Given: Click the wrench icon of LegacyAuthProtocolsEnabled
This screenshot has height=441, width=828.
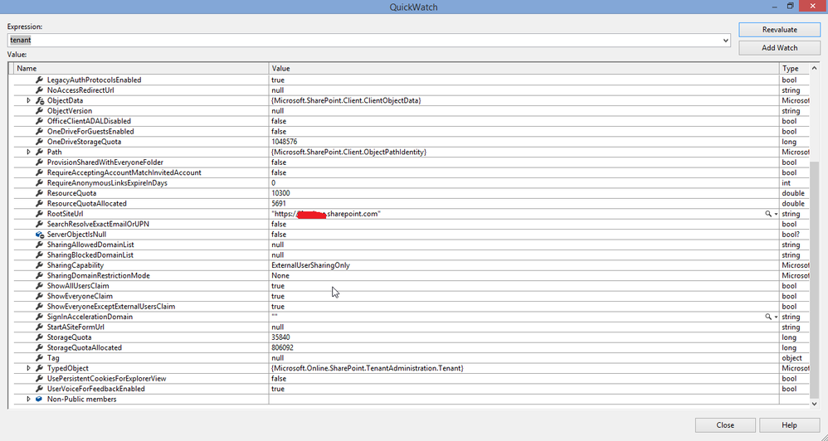Looking at the screenshot, I should pyautogui.click(x=39, y=80).
